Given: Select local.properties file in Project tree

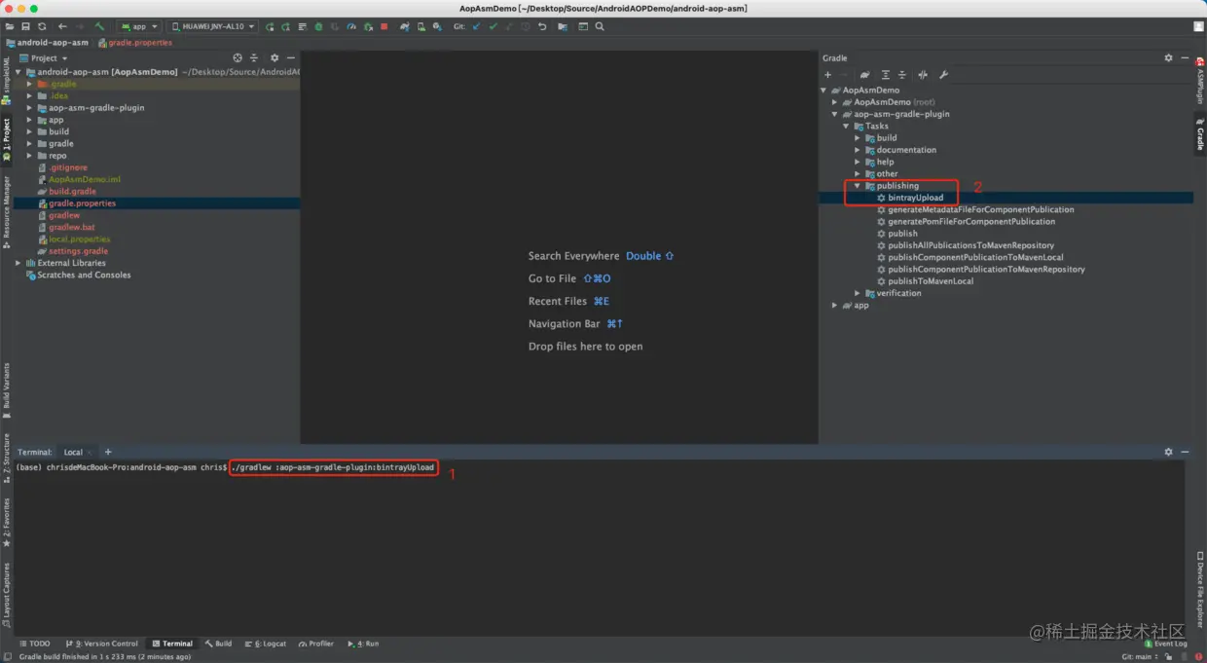Looking at the screenshot, I should tap(79, 239).
